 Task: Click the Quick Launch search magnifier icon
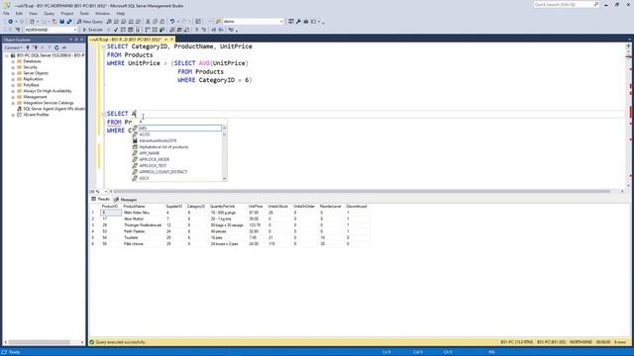tap(596, 4)
